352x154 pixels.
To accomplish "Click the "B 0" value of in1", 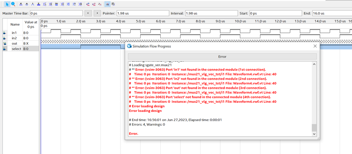I will click(26, 33).
